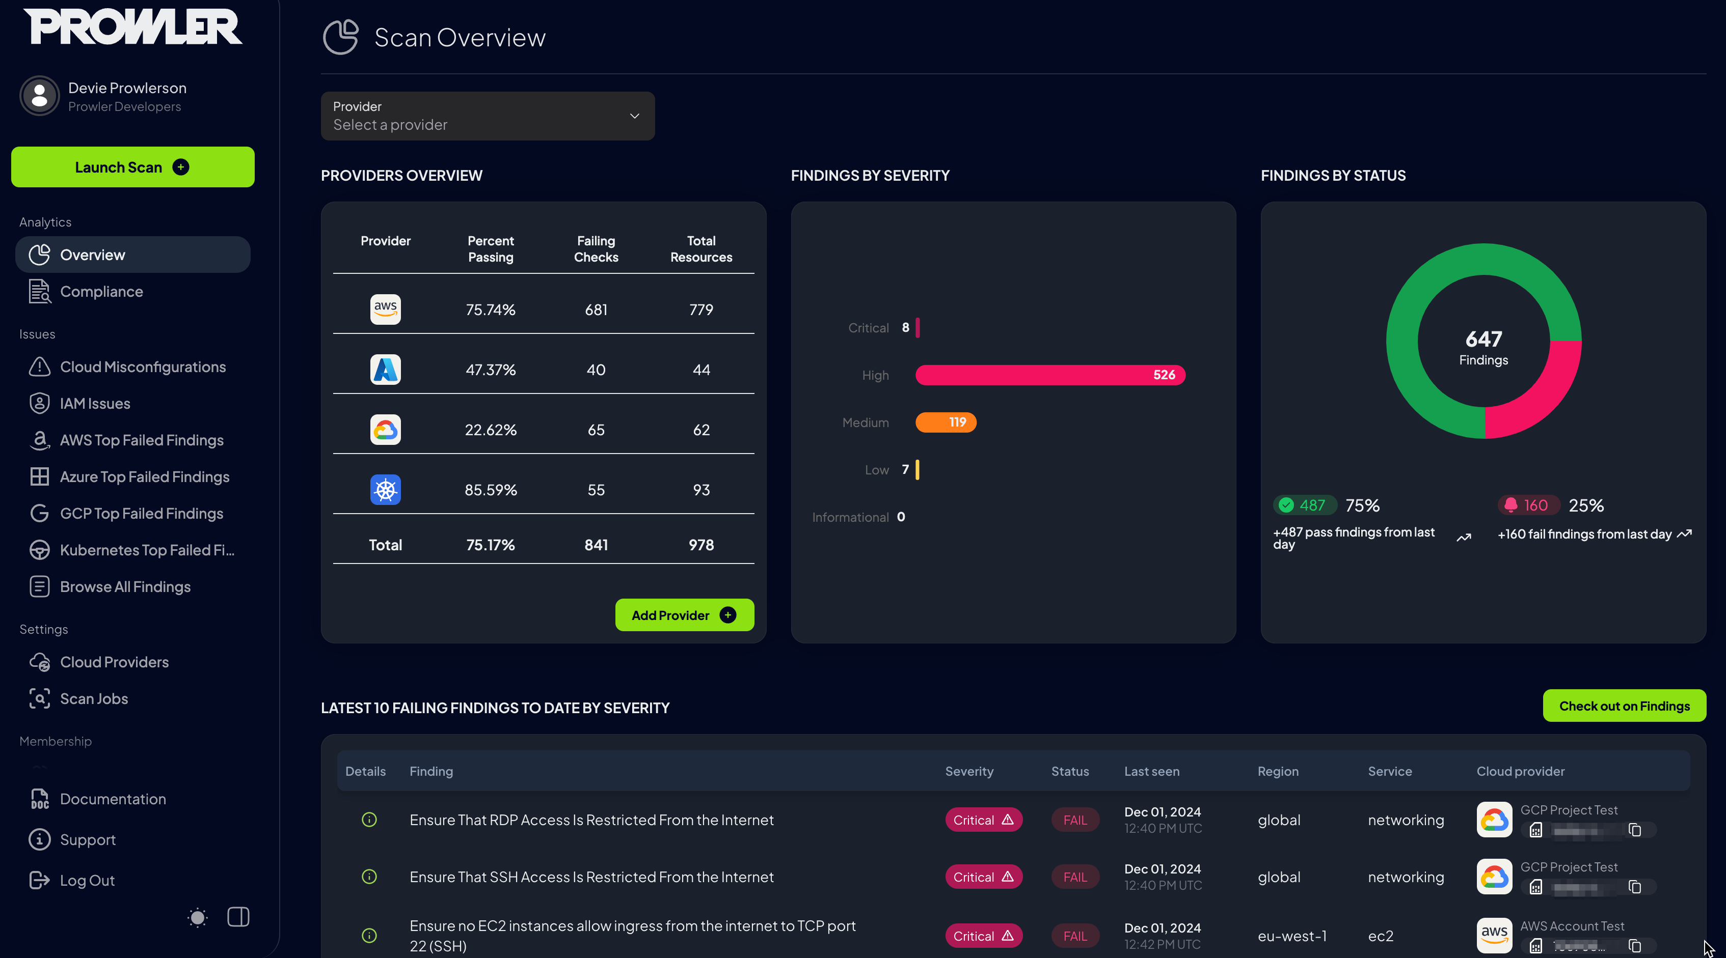Viewport: 1726px width, 958px height.
Task: Open the Provider dropdown selector
Action: point(487,116)
